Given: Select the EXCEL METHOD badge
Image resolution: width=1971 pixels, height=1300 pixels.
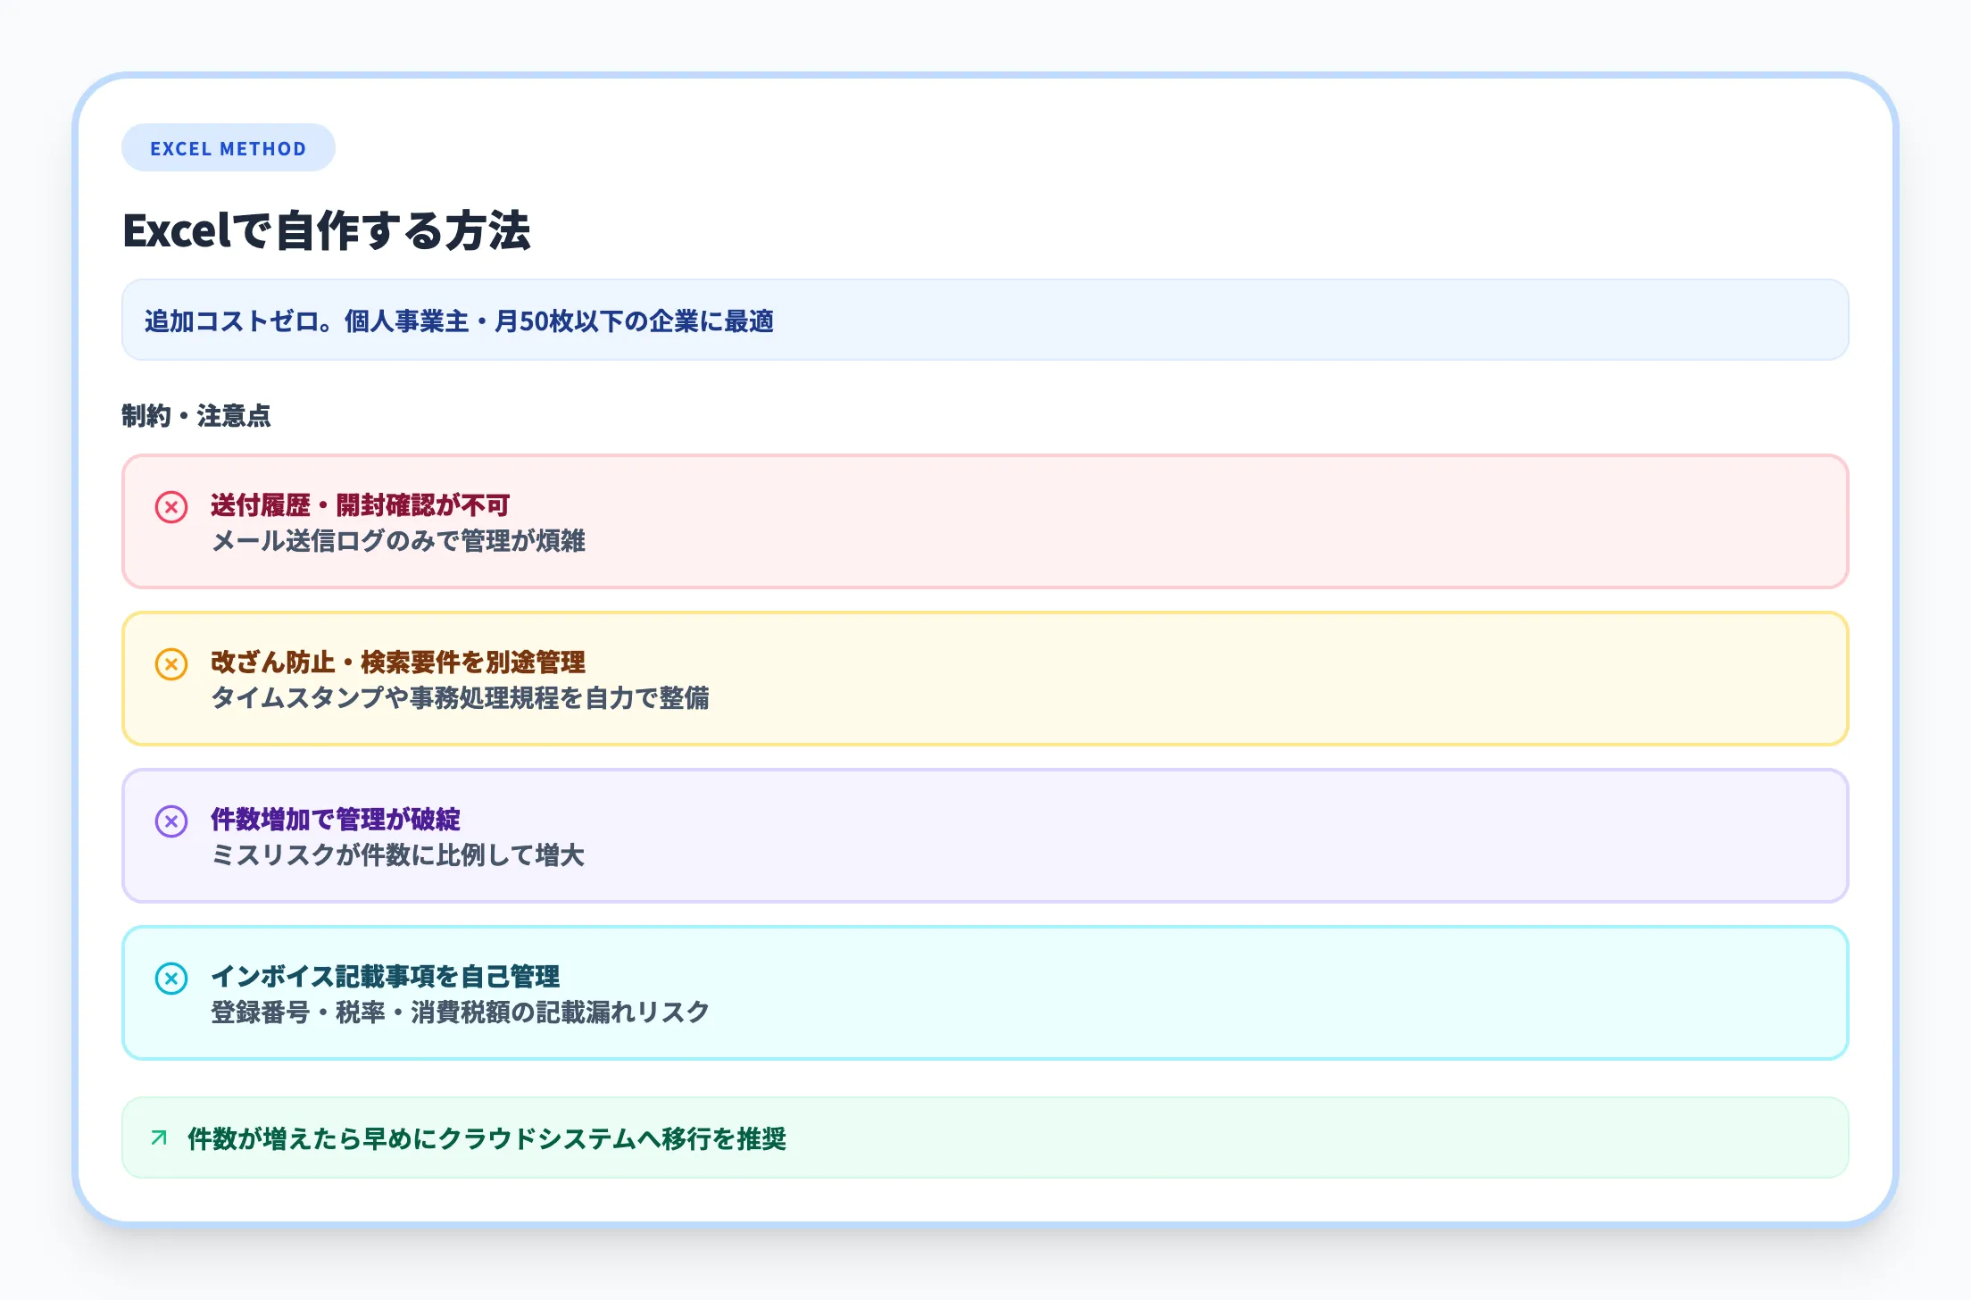Looking at the screenshot, I should coord(229,147).
